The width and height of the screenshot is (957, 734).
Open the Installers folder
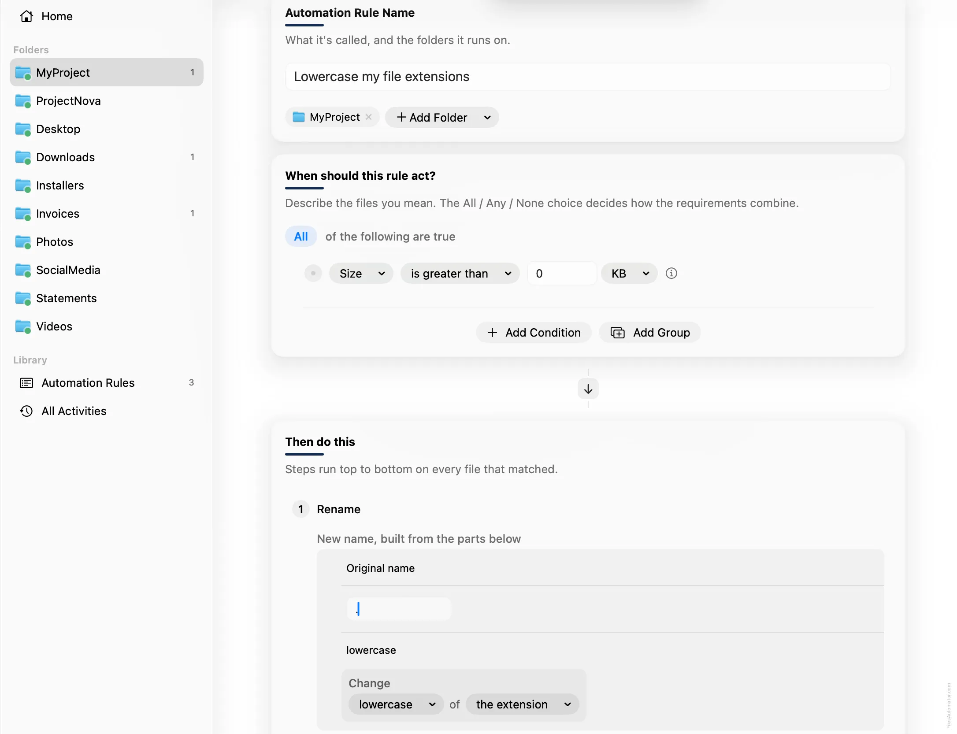click(x=107, y=185)
